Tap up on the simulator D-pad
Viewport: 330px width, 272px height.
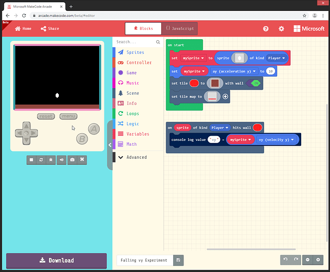pyautogui.click(x=27, y=126)
